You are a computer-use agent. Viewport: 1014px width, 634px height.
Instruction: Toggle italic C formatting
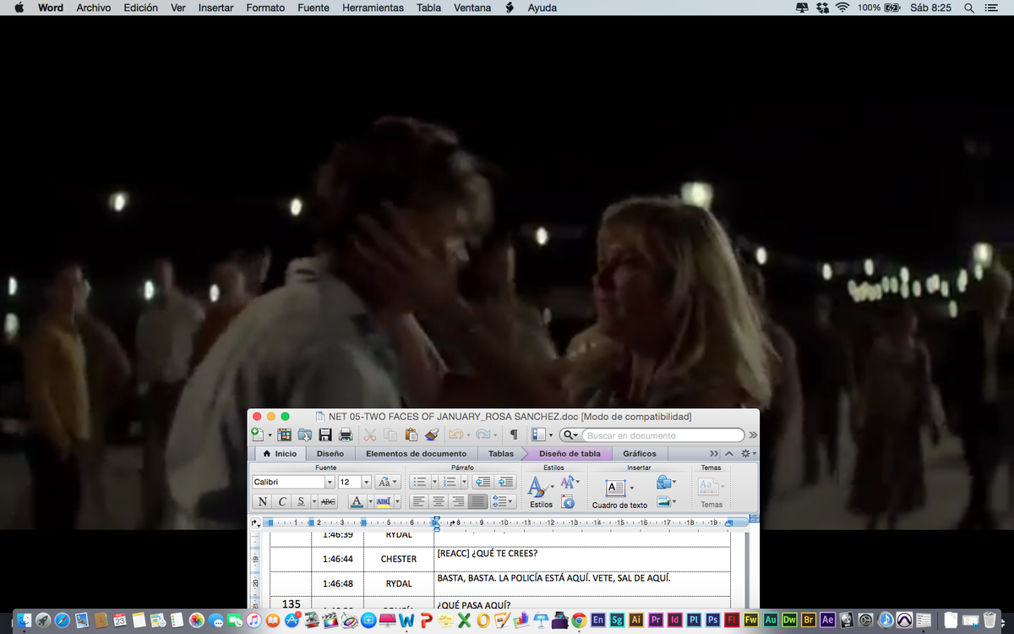(x=282, y=501)
